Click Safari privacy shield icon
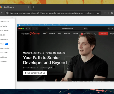The image size is (114, 94). (48, 29)
